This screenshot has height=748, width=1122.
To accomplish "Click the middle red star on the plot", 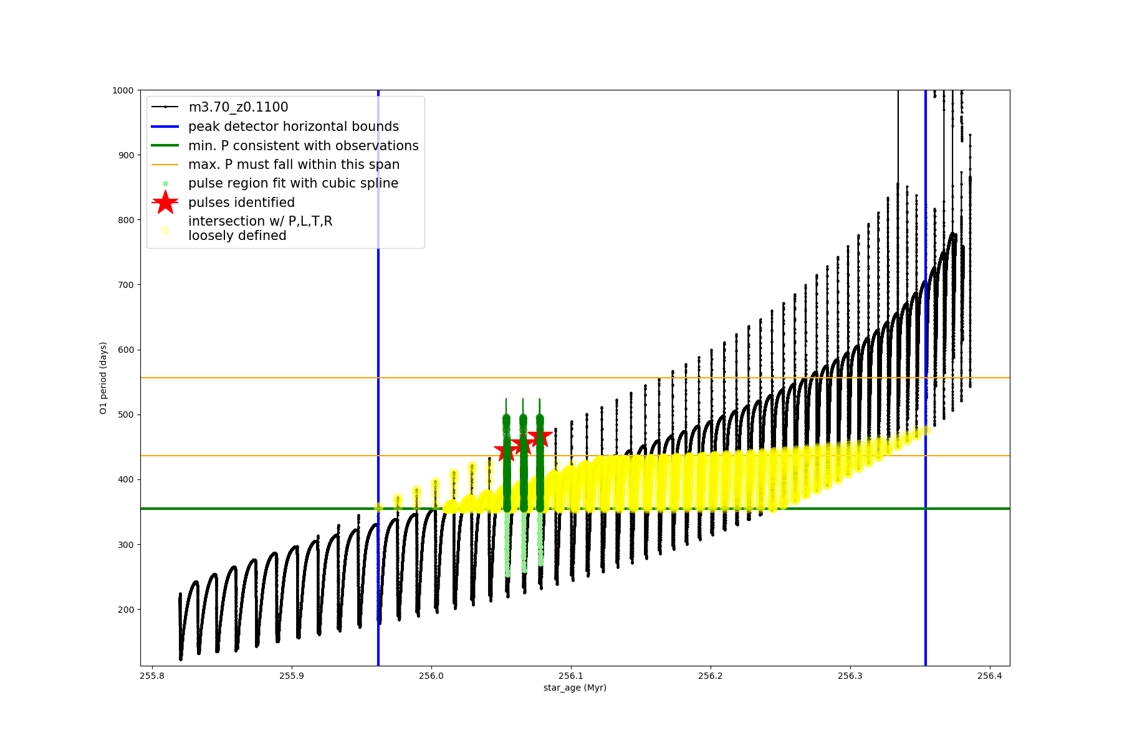I will 522,444.
